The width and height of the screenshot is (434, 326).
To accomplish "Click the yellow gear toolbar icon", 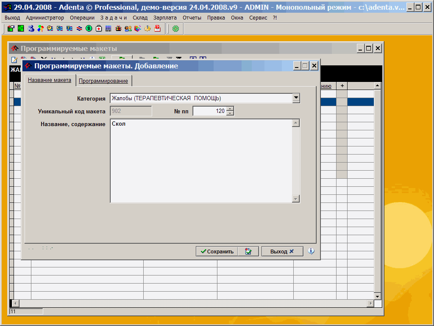I will (147, 28).
